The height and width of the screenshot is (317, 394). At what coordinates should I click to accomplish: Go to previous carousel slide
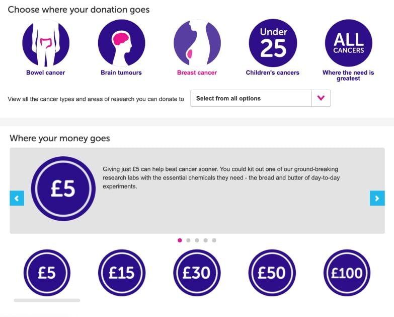pos(17,198)
